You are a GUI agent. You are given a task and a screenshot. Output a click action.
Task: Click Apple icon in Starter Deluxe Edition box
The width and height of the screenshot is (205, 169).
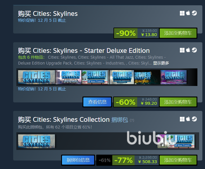(188, 50)
